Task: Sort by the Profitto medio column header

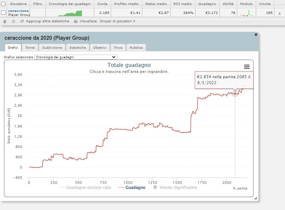Action: pos(126,4)
